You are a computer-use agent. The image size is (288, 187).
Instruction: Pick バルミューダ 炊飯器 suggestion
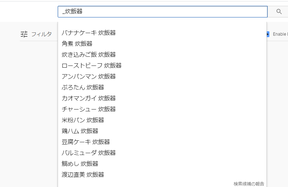pyautogui.click(x=162, y=153)
